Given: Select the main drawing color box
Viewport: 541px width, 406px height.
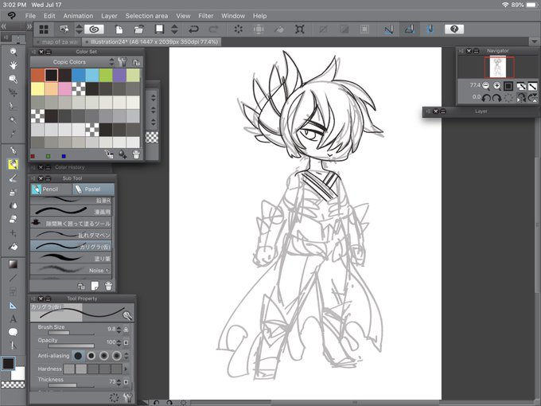Looking at the screenshot, I should (8, 363).
